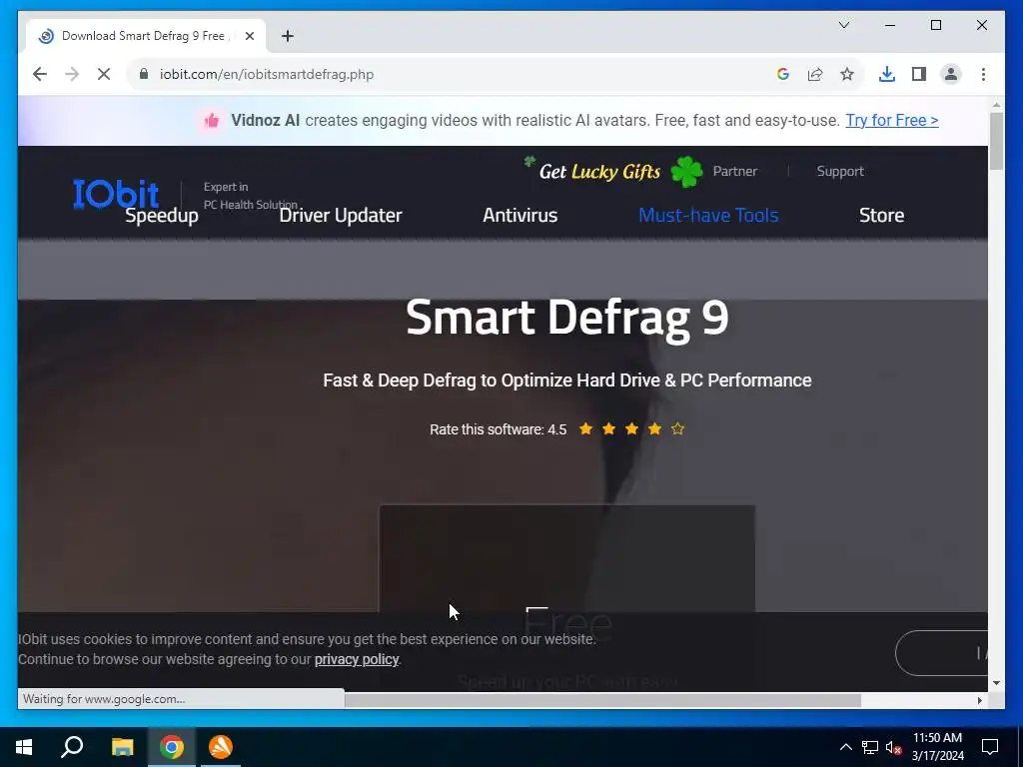Open Windows taskbar search
This screenshot has width=1023, height=767.
72,747
